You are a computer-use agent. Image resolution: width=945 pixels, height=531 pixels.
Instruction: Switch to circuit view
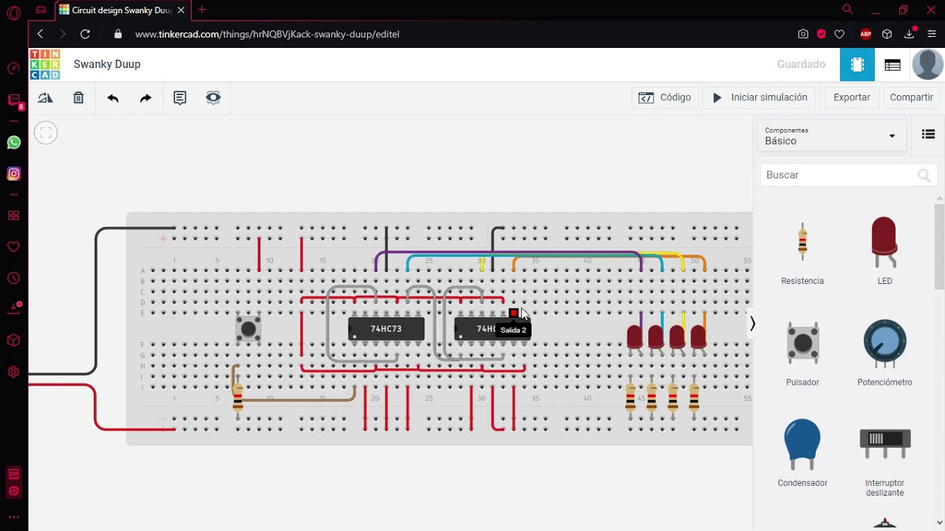(857, 65)
